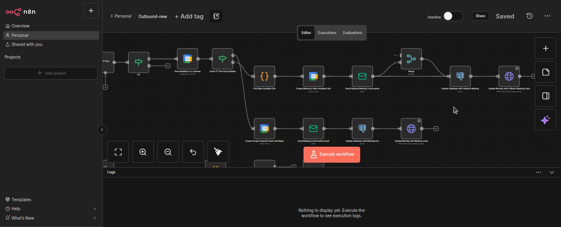Click the plus button beside the n8n logo

click(91, 11)
